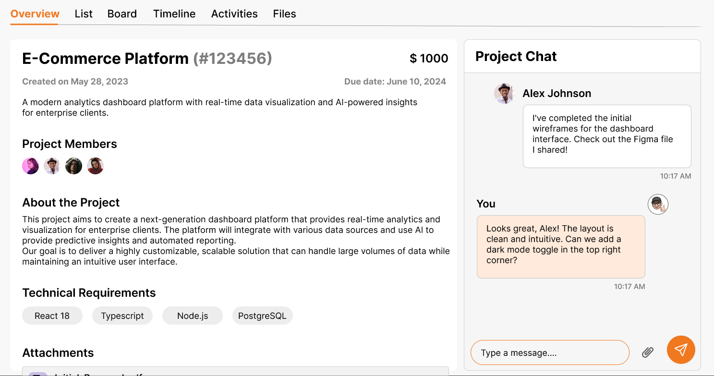Click the "Attachments" section heading
This screenshot has width=714, height=376.
pyautogui.click(x=58, y=353)
